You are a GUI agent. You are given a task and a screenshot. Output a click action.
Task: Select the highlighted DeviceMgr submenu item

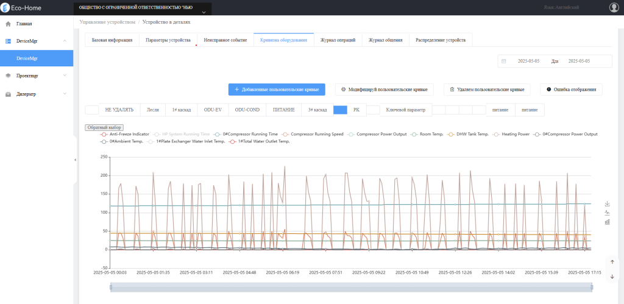37,58
